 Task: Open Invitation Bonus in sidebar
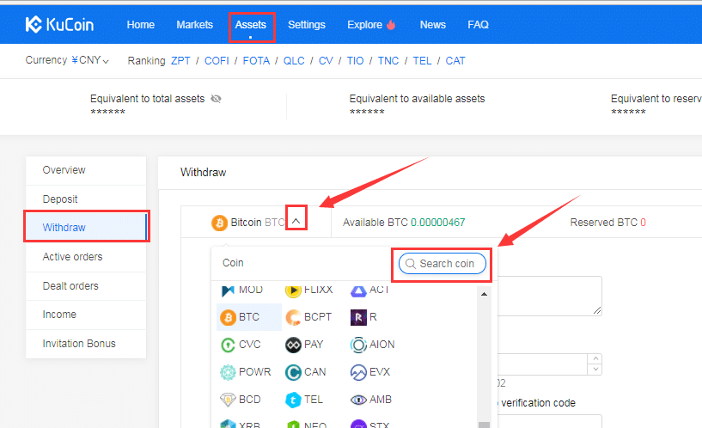(x=86, y=344)
